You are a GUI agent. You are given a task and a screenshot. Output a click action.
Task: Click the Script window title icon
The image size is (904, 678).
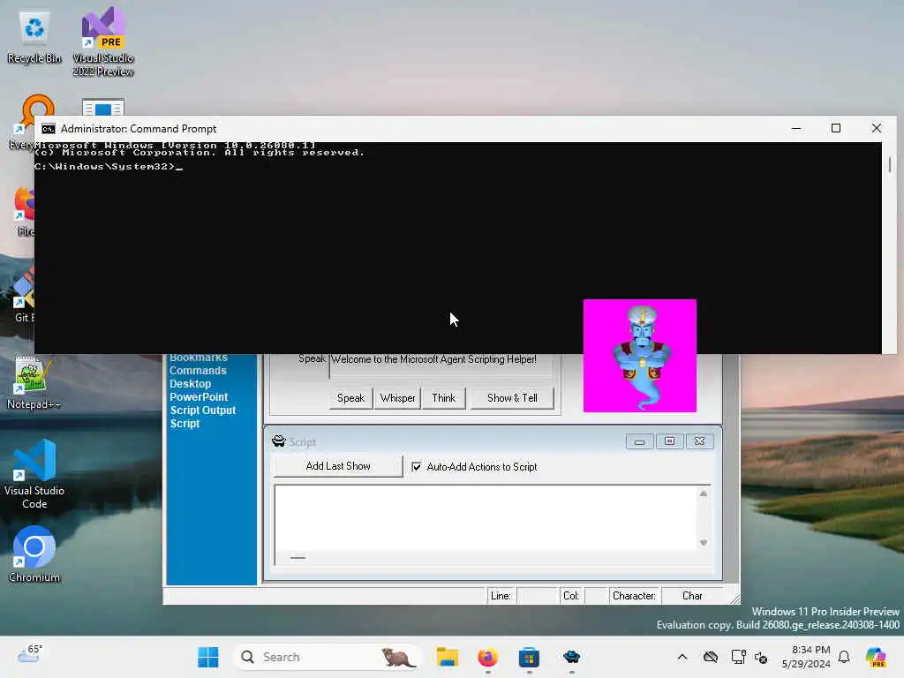[278, 441]
